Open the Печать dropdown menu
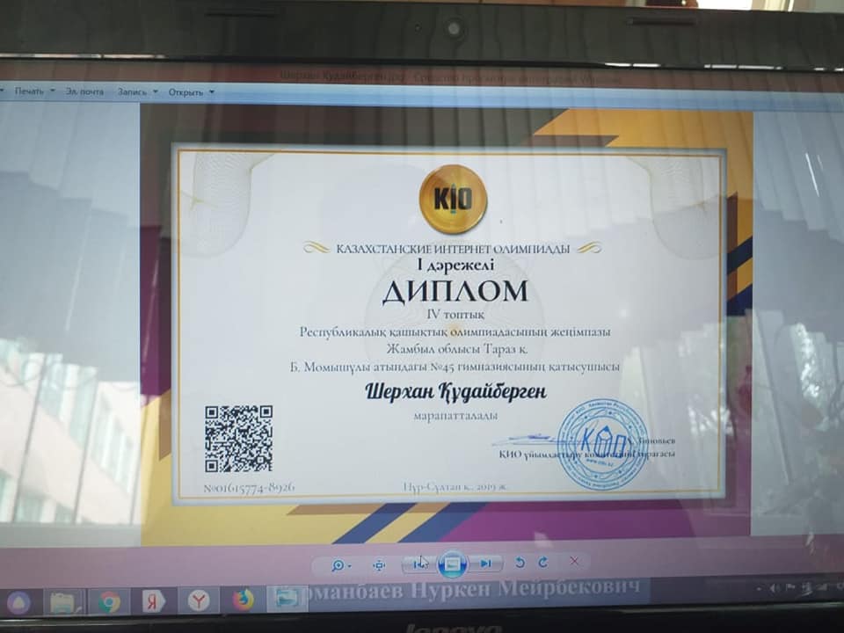 tap(35, 91)
